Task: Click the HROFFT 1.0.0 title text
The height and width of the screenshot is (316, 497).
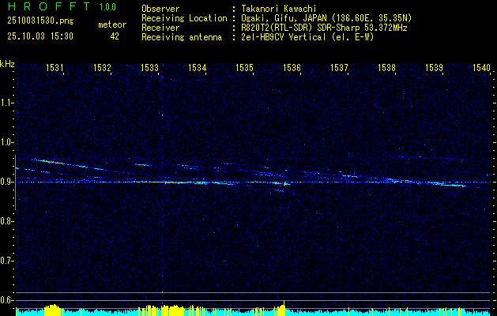Action: click(x=62, y=6)
